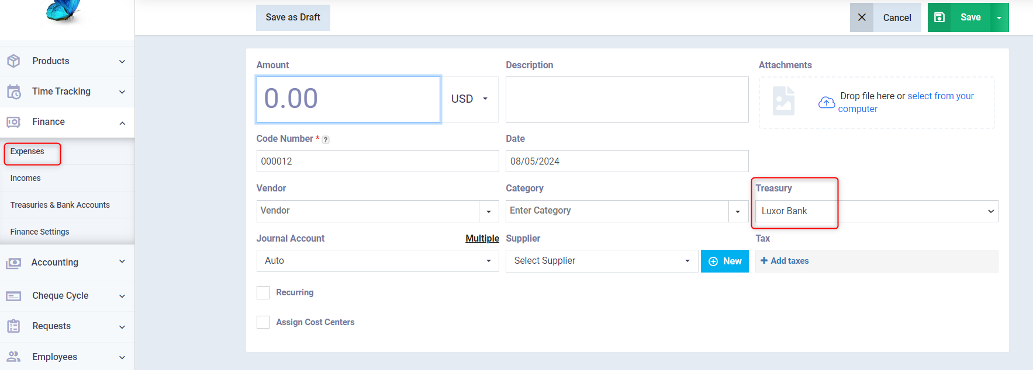Click the Date field 08/05/2024
Viewport: 1033px width, 370px height.
point(627,161)
